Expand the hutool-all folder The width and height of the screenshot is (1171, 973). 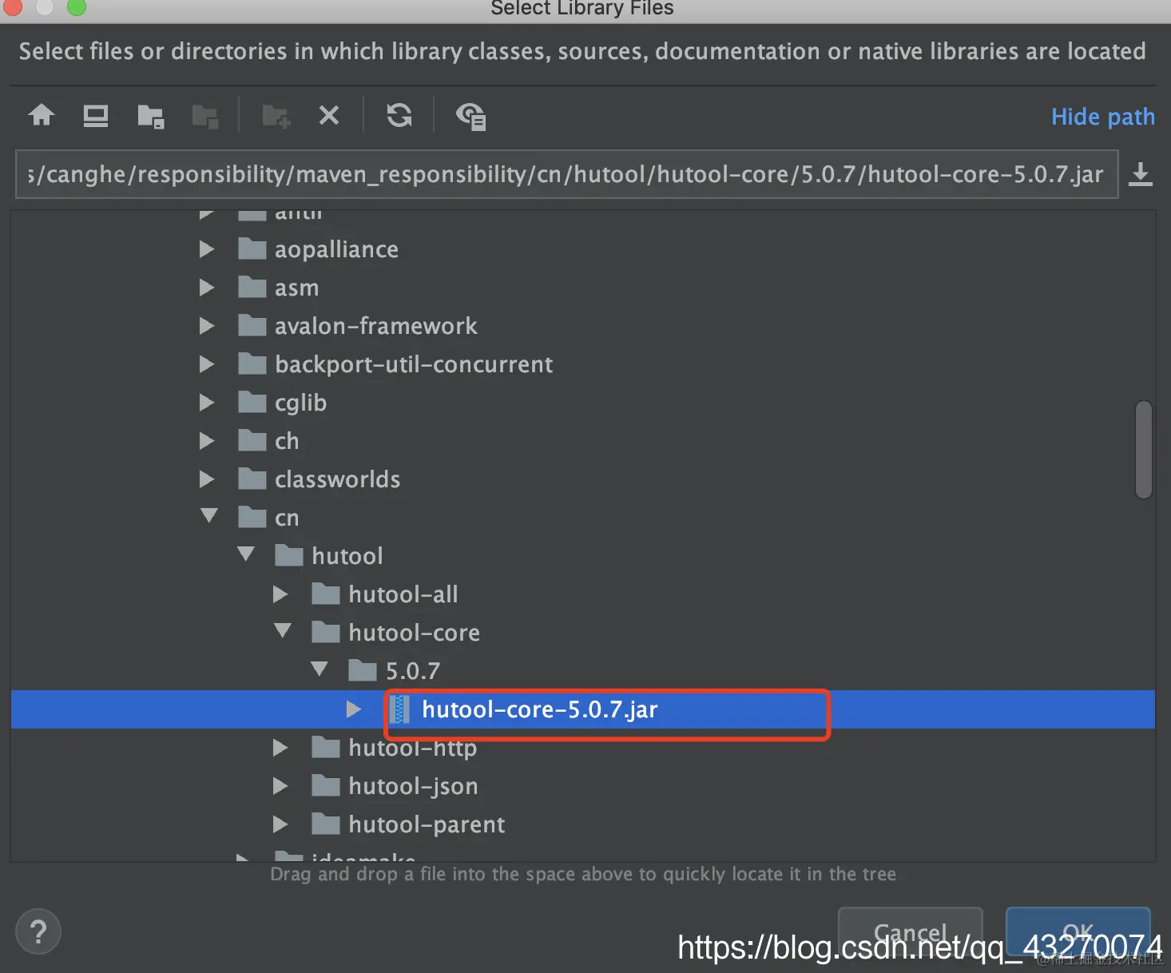click(x=280, y=594)
